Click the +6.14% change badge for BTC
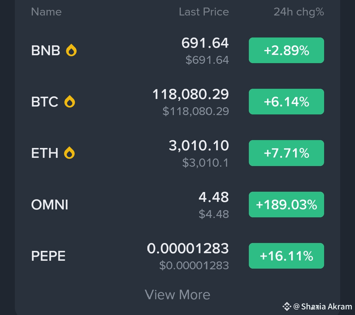The width and height of the screenshot is (355, 315). (286, 102)
